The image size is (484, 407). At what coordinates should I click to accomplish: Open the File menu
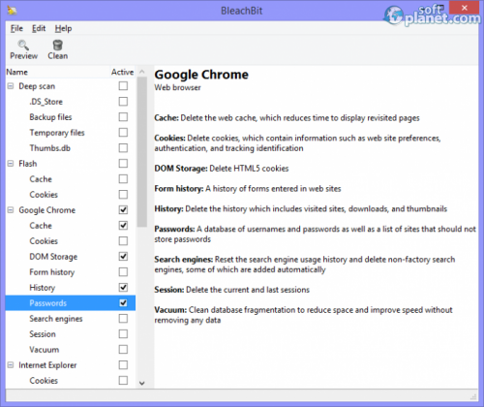tap(16, 28)
